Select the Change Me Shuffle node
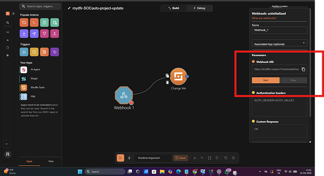The width and height of the screenshot is (324, 176). click(179, 76)
